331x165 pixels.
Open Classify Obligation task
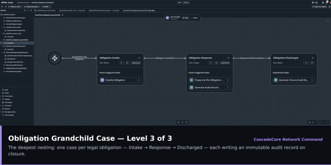pyautogui.click(x=120, y=80)
